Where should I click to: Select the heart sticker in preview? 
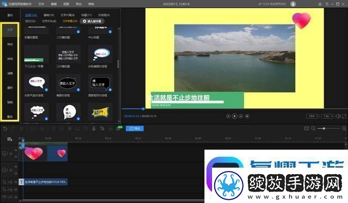(301, 21)
